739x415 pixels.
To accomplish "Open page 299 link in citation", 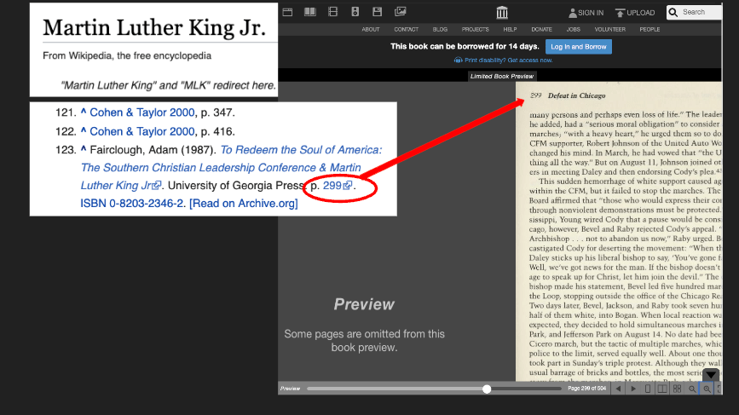I will 332,186.
